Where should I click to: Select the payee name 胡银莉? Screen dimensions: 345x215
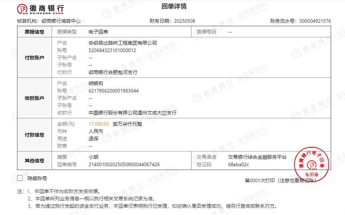click(96, 83)
